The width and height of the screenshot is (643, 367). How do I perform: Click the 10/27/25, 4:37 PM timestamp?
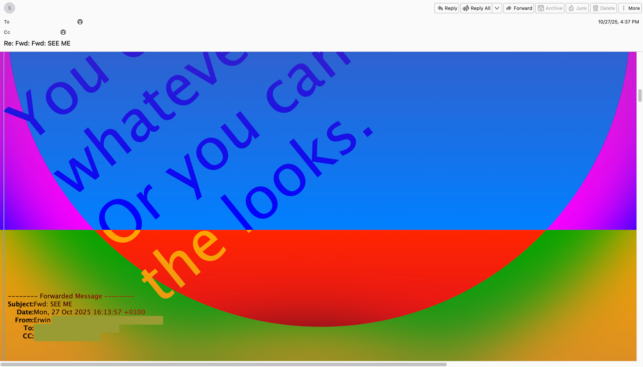point(618,22)
